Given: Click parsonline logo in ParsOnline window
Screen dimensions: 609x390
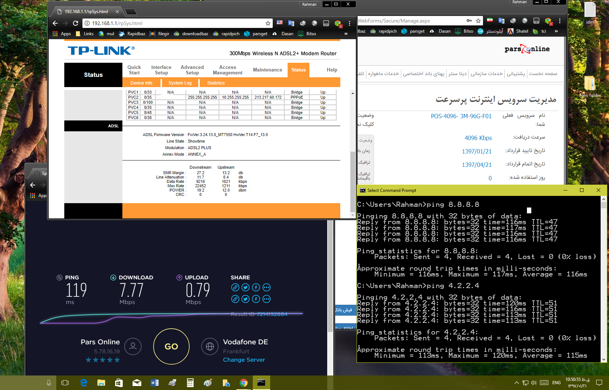Looking at the screenshot, I should pyautogui.click(x=527, y=49).
